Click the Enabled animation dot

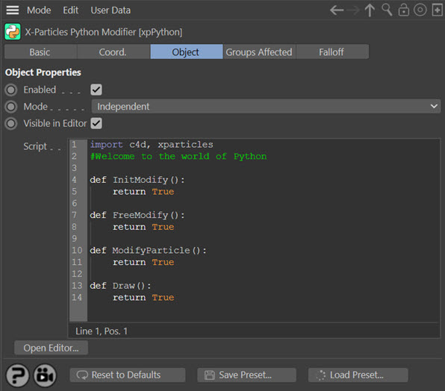coord(11,90)
